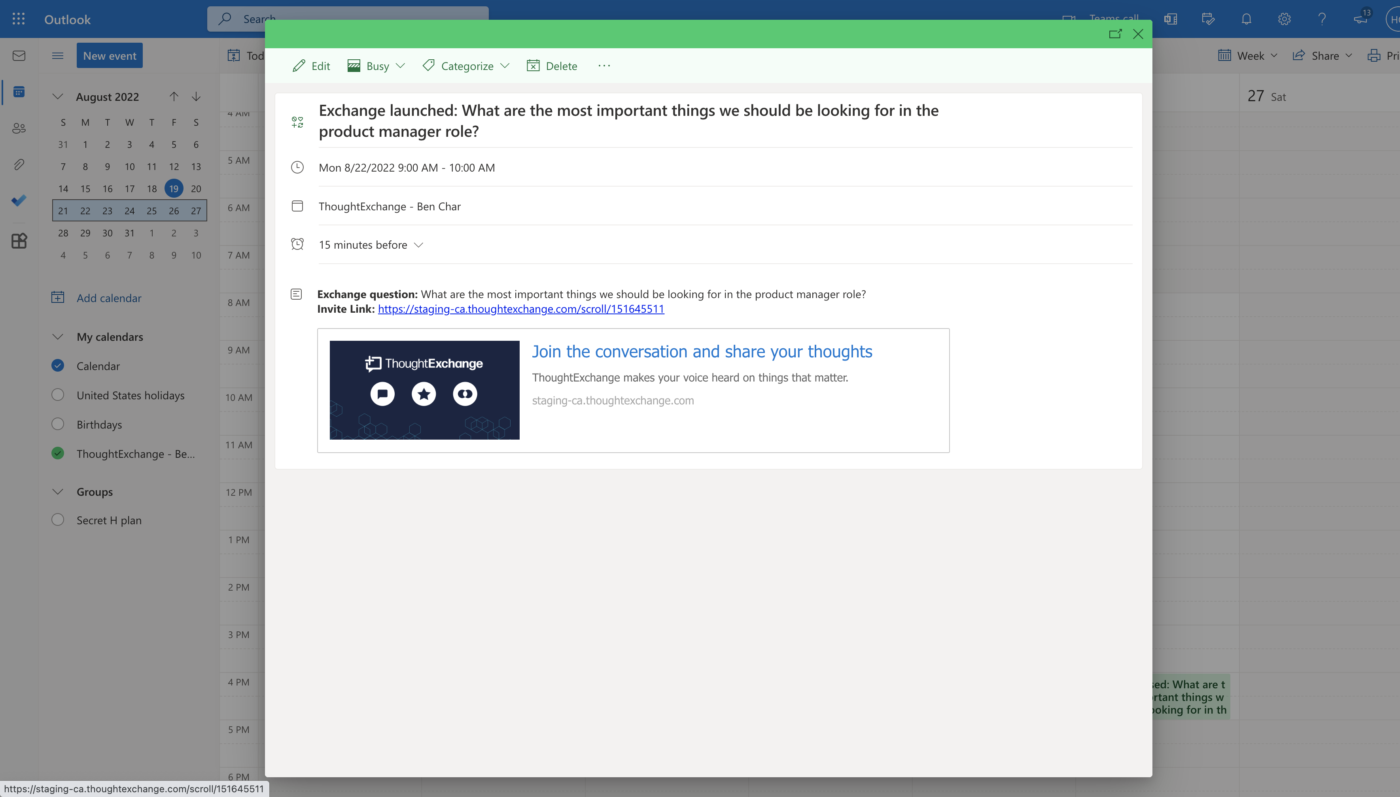Open Help question mark icon

click(x=1322, y=19)
